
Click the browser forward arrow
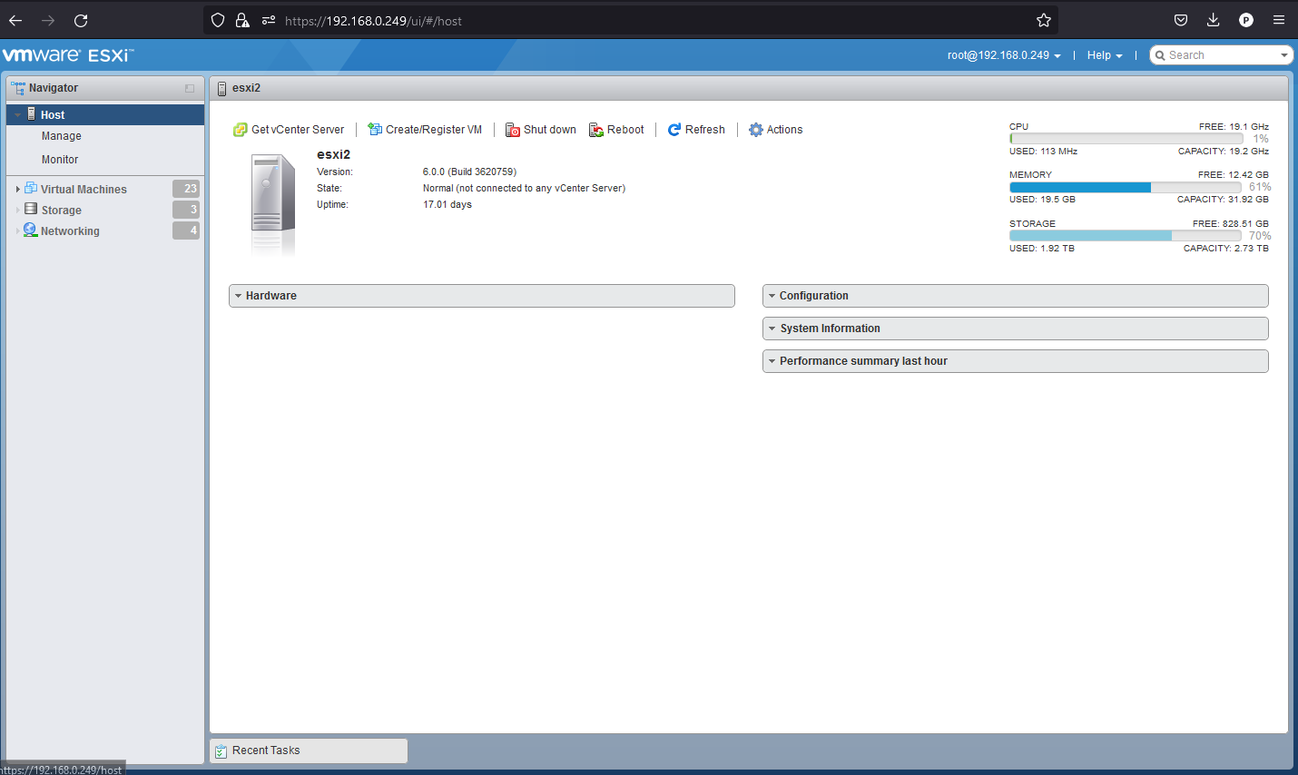[48, 20]
